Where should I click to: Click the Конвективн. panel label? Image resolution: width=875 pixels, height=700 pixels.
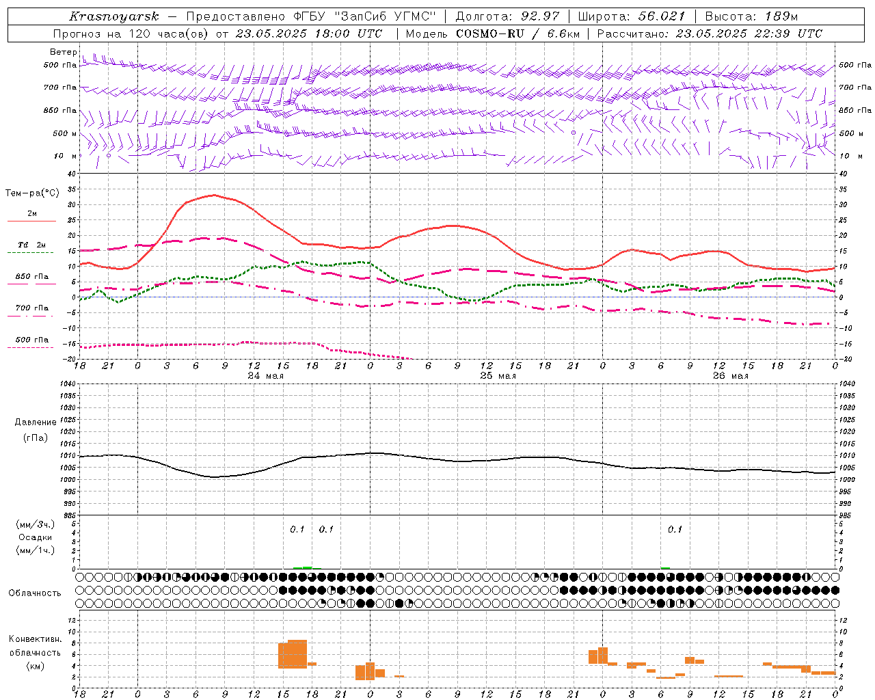[x=36, y=639]
